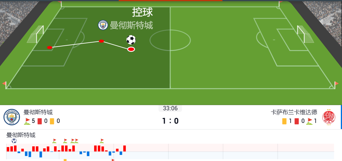This screenshot has width=342, height=161.
Task: Click Manchester City's corner flag icon
Action: [x=27, y=121]
